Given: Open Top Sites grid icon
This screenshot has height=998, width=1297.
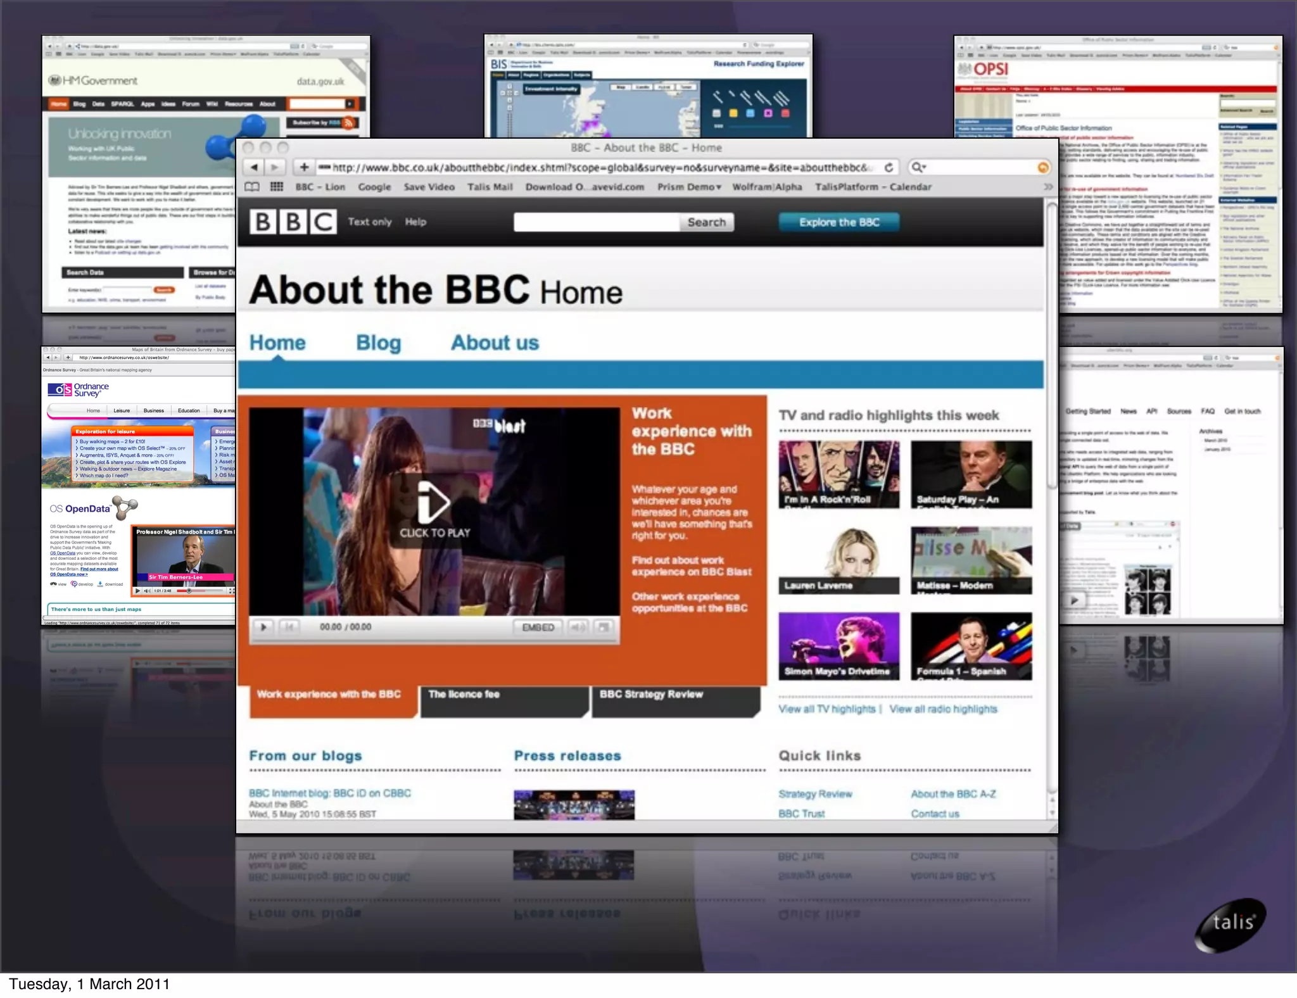Looking at the screenshot, I should pos(277,187).
